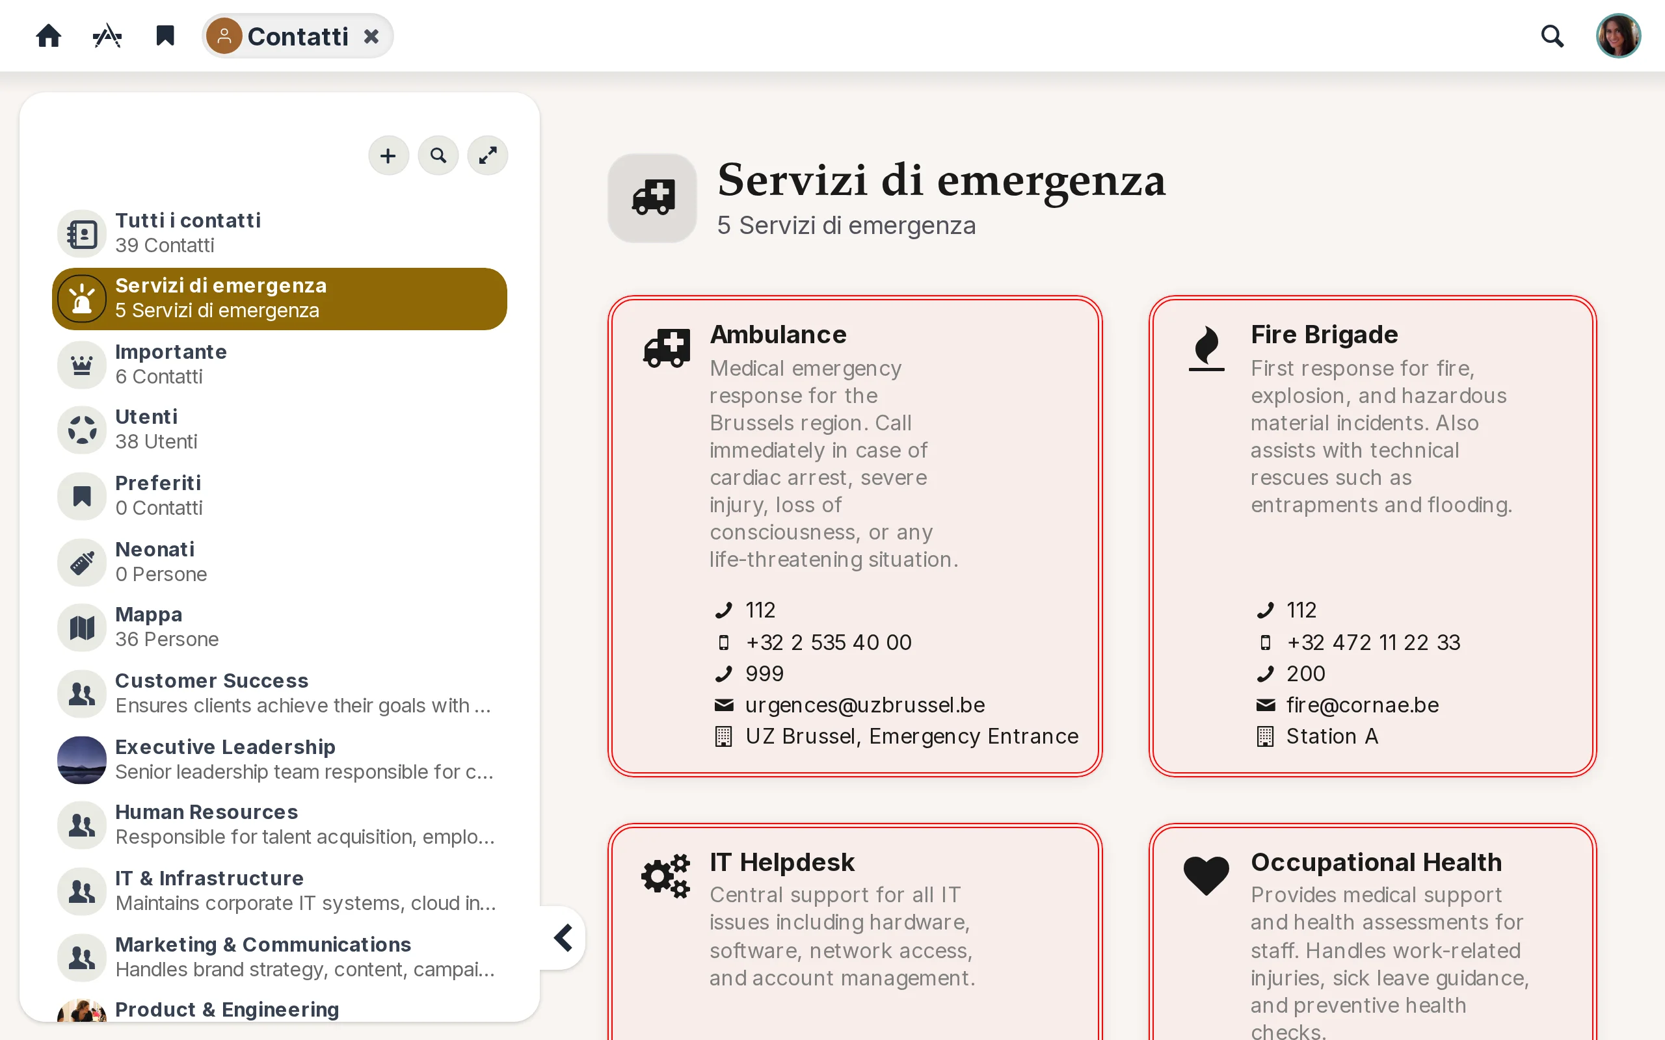Close the Contatti tab
Screen dimensions: 1665x1040
coord(371,36)
